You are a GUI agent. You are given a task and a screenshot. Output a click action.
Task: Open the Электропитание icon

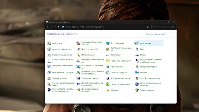[x=137, y=90]
